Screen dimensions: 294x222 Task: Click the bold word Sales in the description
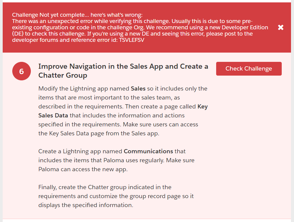point(138,89)
